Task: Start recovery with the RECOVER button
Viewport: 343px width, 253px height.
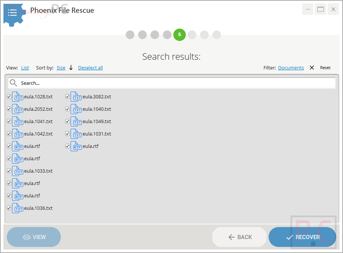Action: point(302,237)
